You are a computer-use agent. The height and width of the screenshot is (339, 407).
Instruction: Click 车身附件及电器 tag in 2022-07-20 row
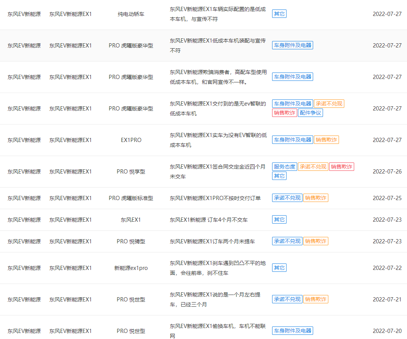point(293,331)
